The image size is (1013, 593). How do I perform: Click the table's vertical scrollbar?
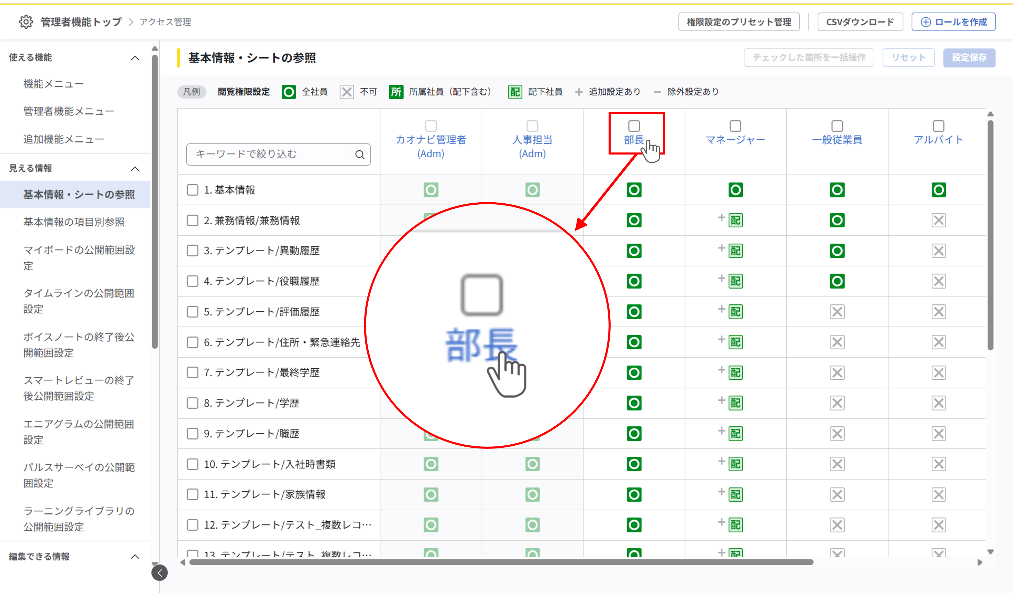(x=990, y=235)
